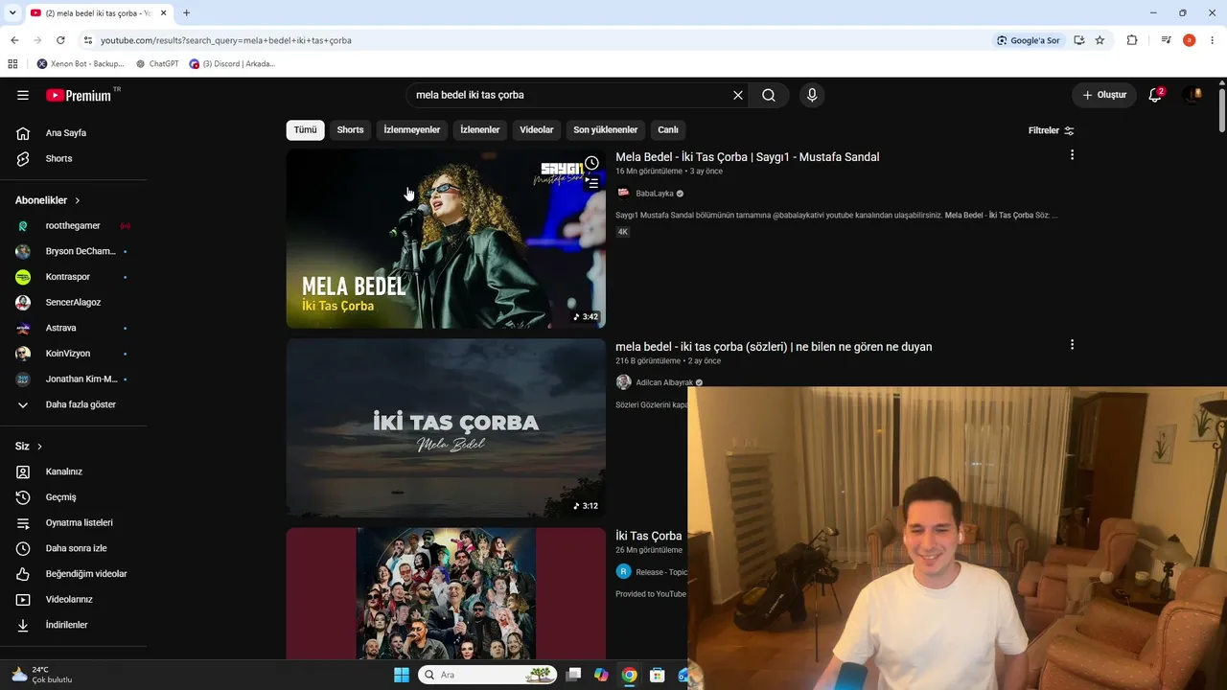Open the SencerAlagoz subscription channel
Screen dimensions: 1227x690
pos(74,303)
